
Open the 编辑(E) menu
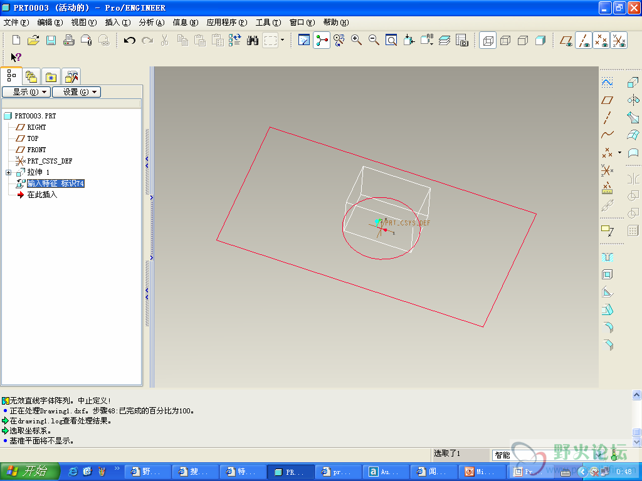[x=50, y=23]
